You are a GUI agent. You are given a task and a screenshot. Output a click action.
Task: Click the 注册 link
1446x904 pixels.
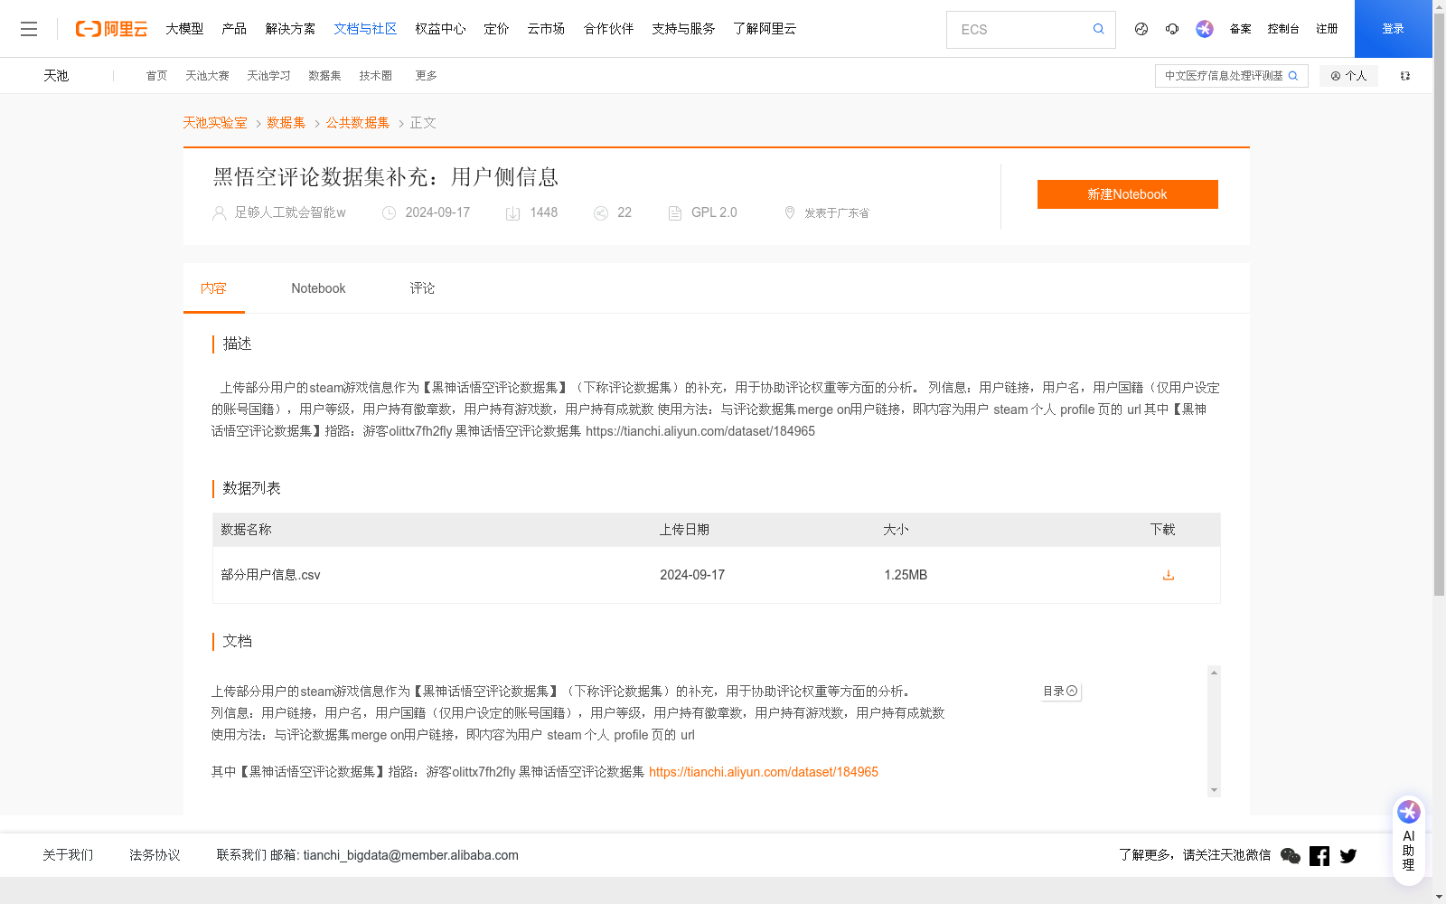pyautogui.click(x=1327, y=29)
